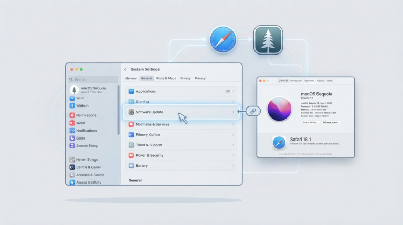Switch to the Ptots & Maps tab
The width and height of the screenshot is (403, 225).
pyautogui.click(x=166, y=78)
